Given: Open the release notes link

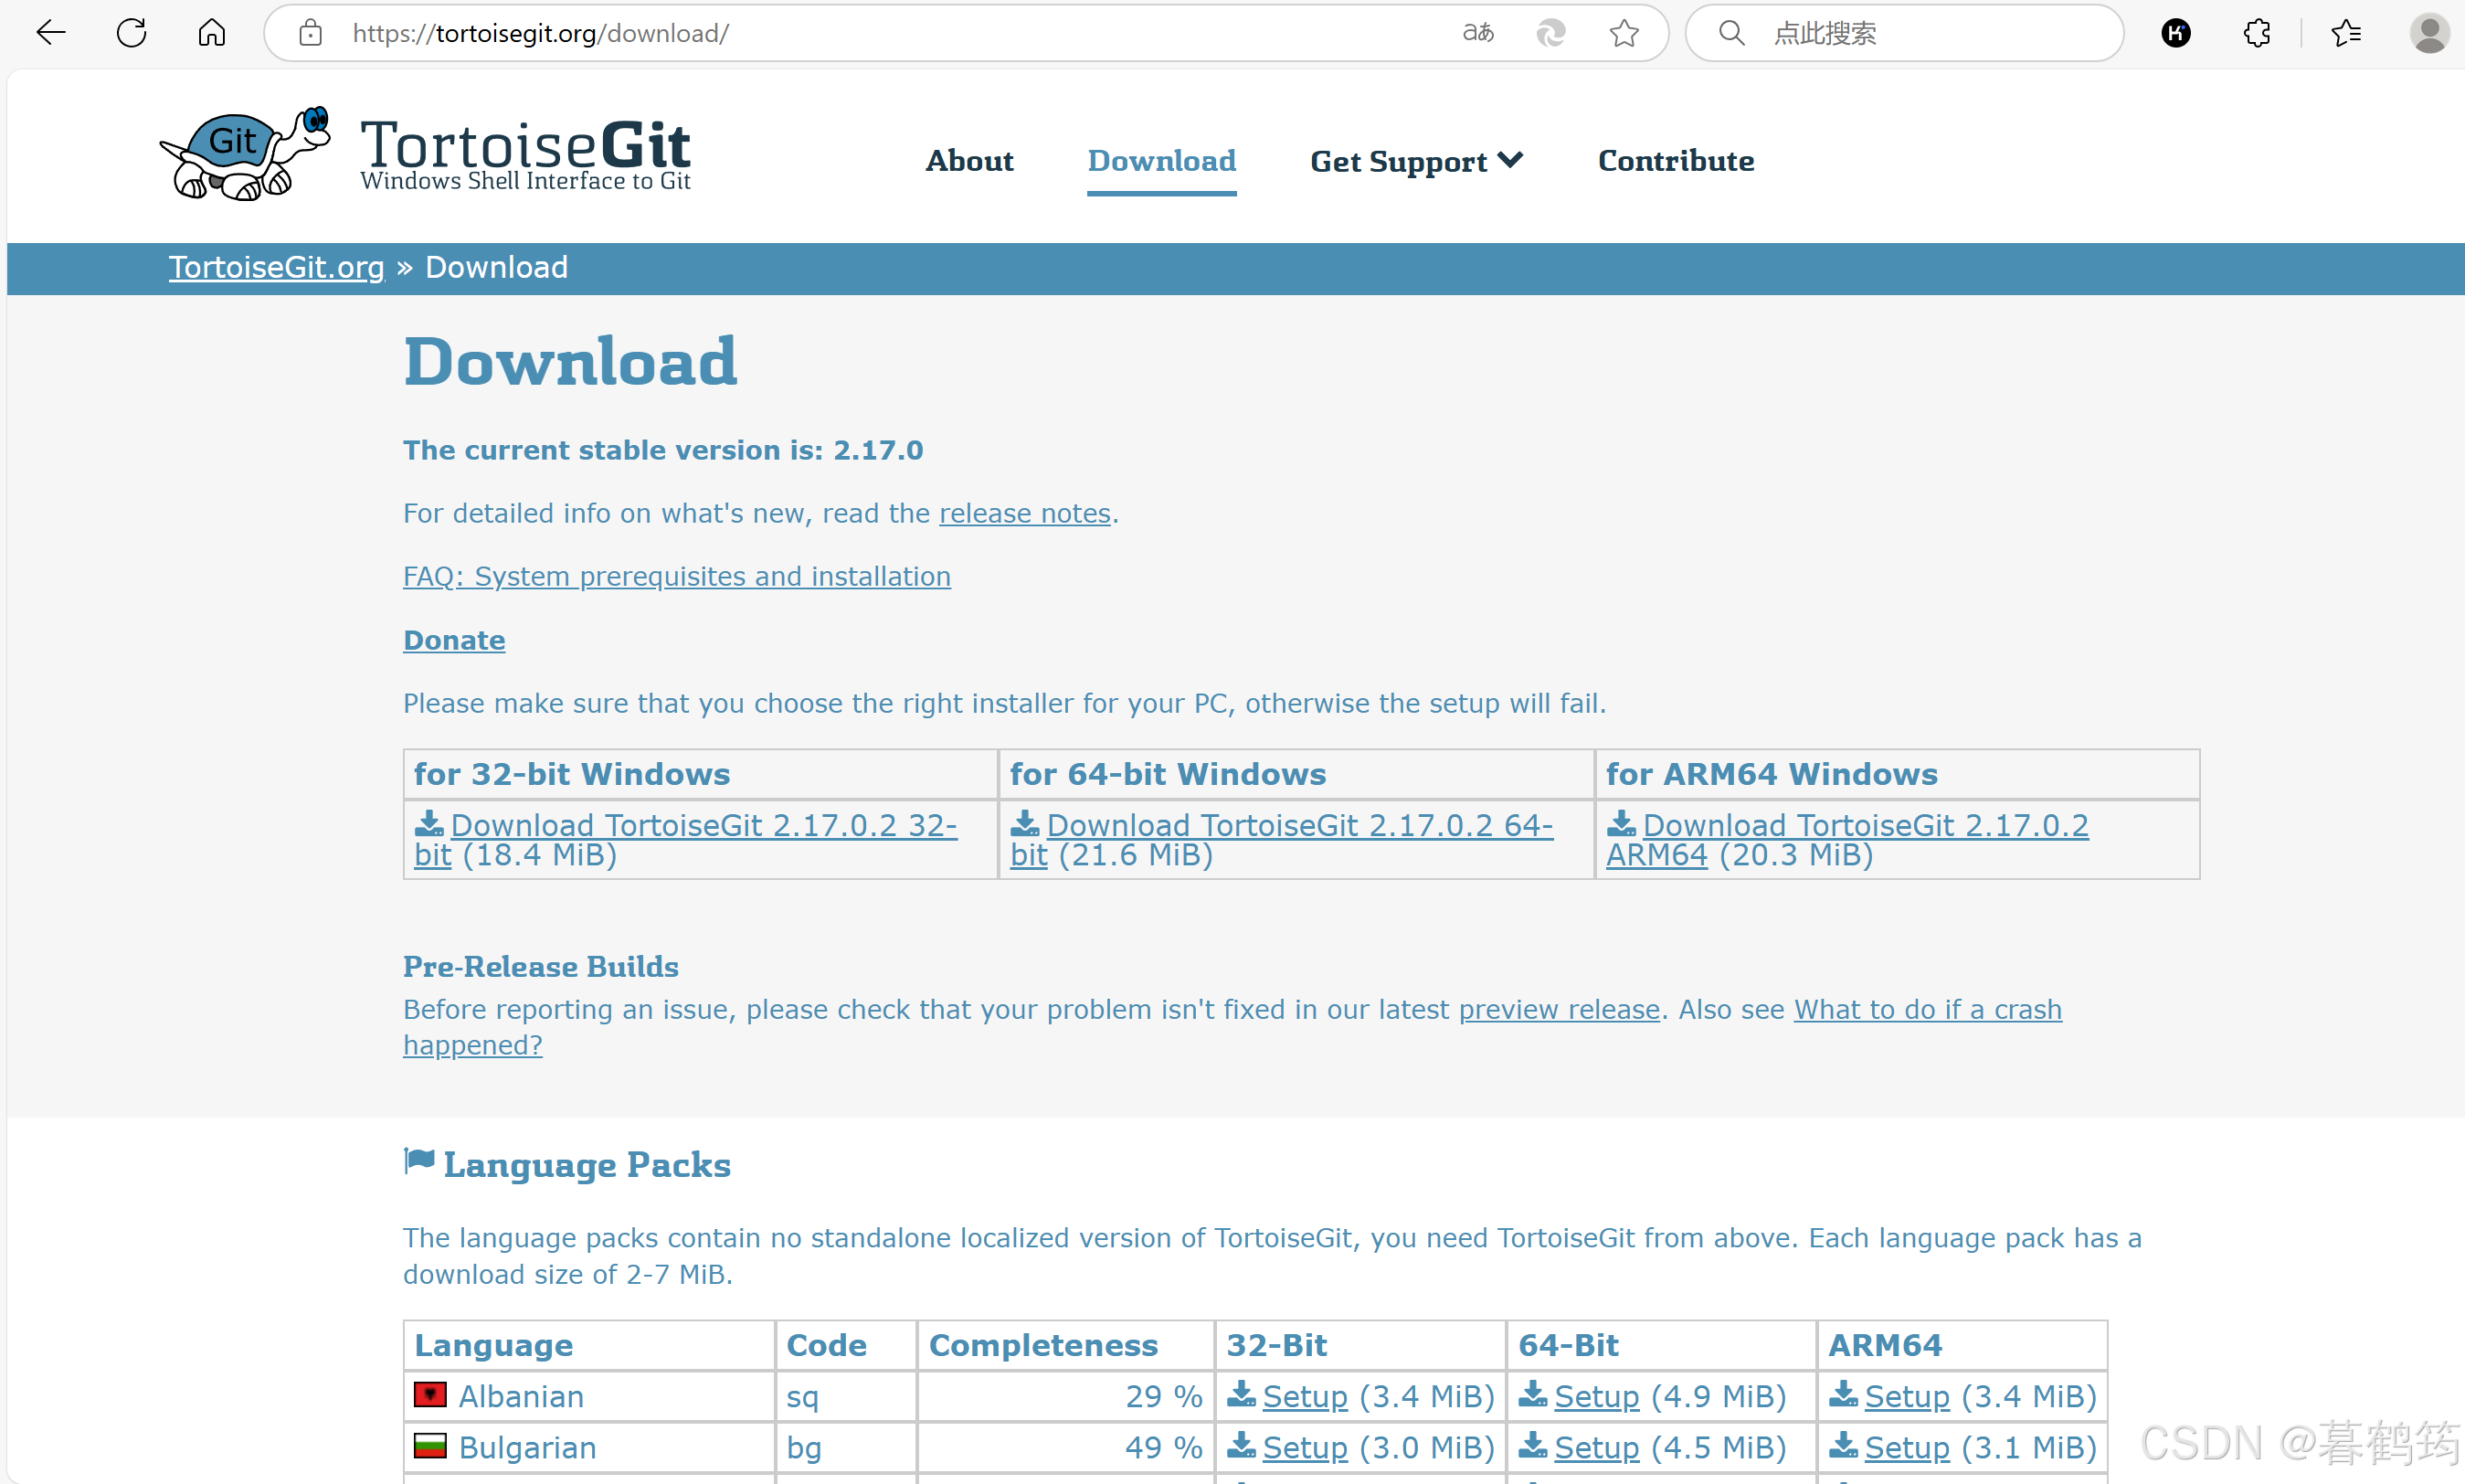Looking at the screenshot, I should 1024,513.
